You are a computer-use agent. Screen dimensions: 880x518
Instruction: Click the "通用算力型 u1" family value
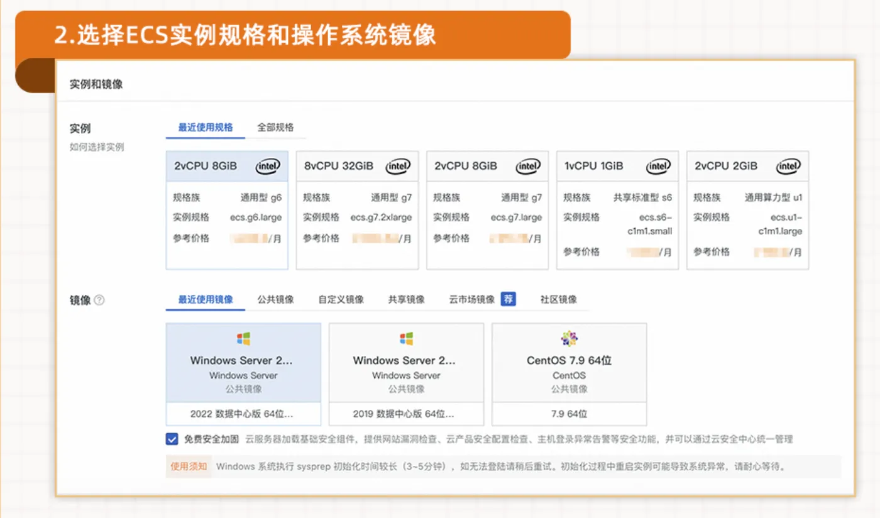(x=773, y=197)
